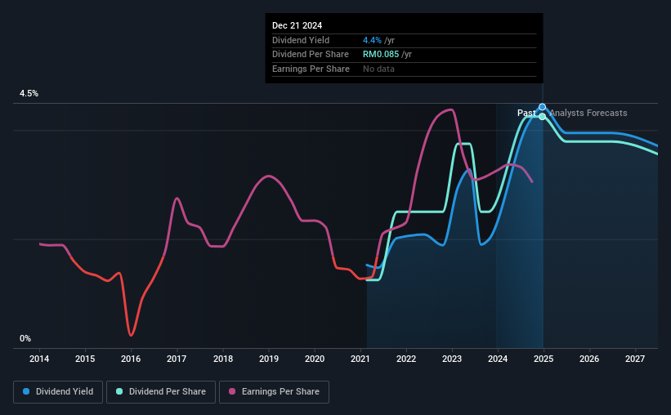Click the blue Dividend Yield data point marker

coord(542,107)
